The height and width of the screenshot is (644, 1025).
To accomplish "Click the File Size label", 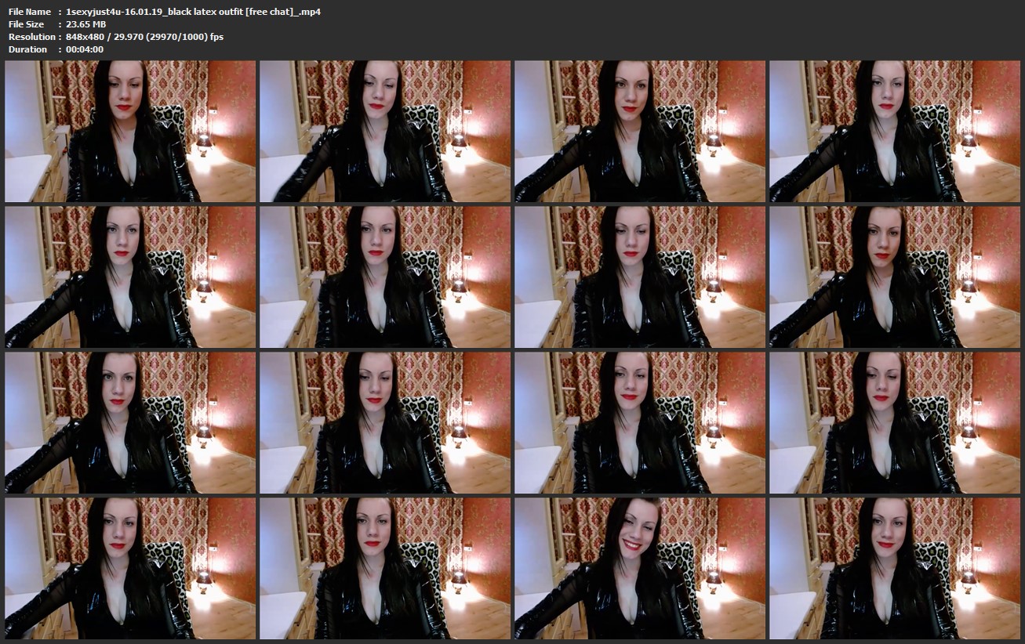I will click(26, 24).
